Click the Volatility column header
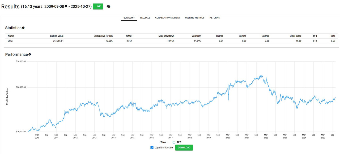 point(196,36)
